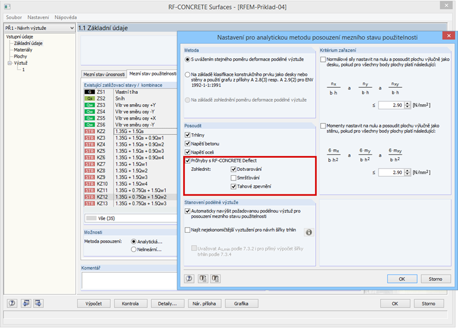This screenshot has height=328, width=458.
Task: Select Základní údaje in navigation tree
Action: (28, 43)
